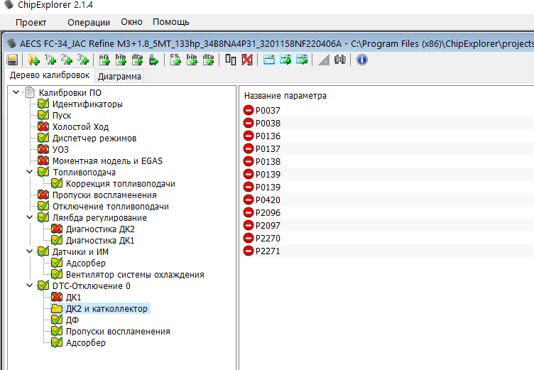Viewport: 534px width, 370px height.
Task: Toggle the P0420 error code status
Action: pos(249,200)
